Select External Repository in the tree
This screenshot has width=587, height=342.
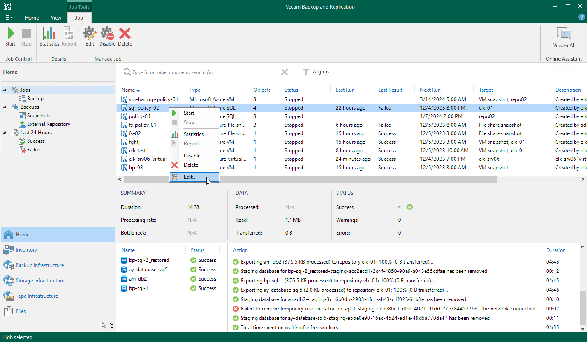[45, 124]
